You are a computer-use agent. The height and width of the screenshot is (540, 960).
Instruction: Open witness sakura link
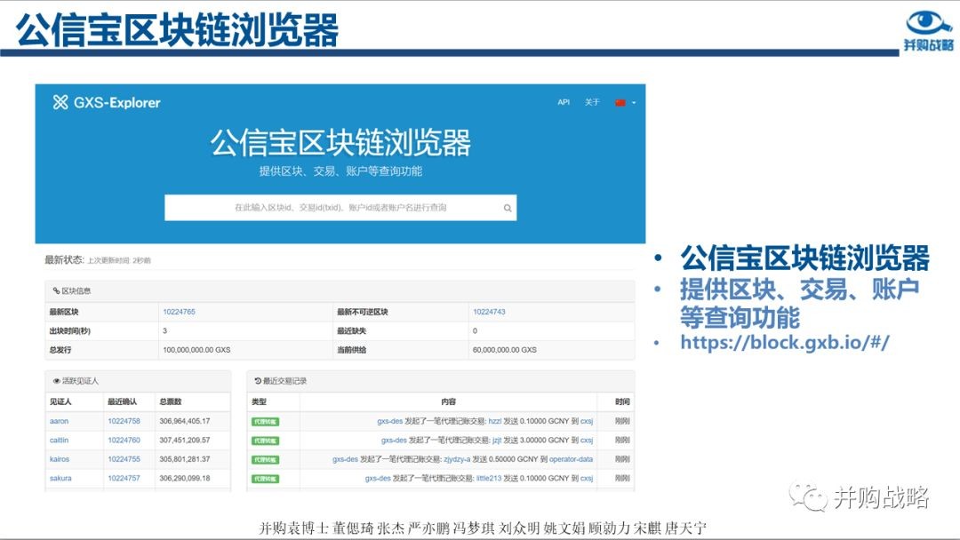(x=60, y=478)
